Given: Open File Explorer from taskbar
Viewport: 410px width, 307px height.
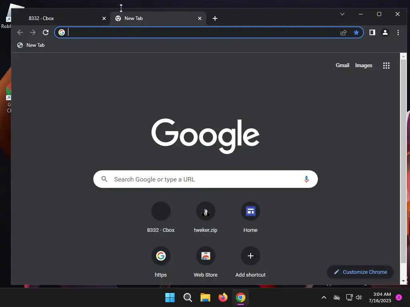Looking at the screenshot, I should 205,297.
